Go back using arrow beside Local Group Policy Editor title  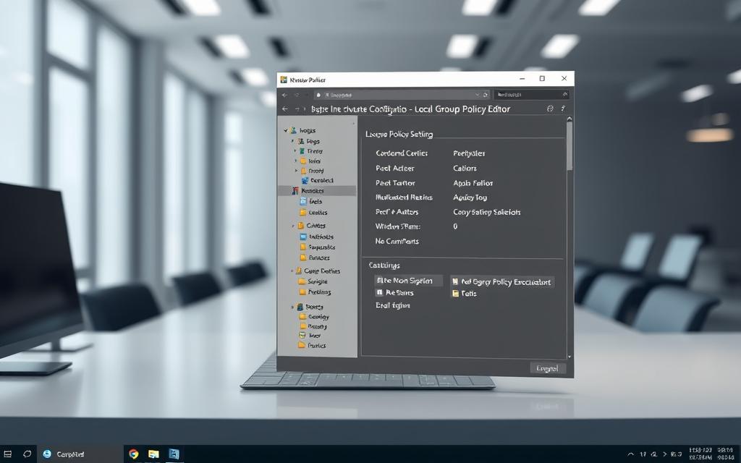coord(285,109)
